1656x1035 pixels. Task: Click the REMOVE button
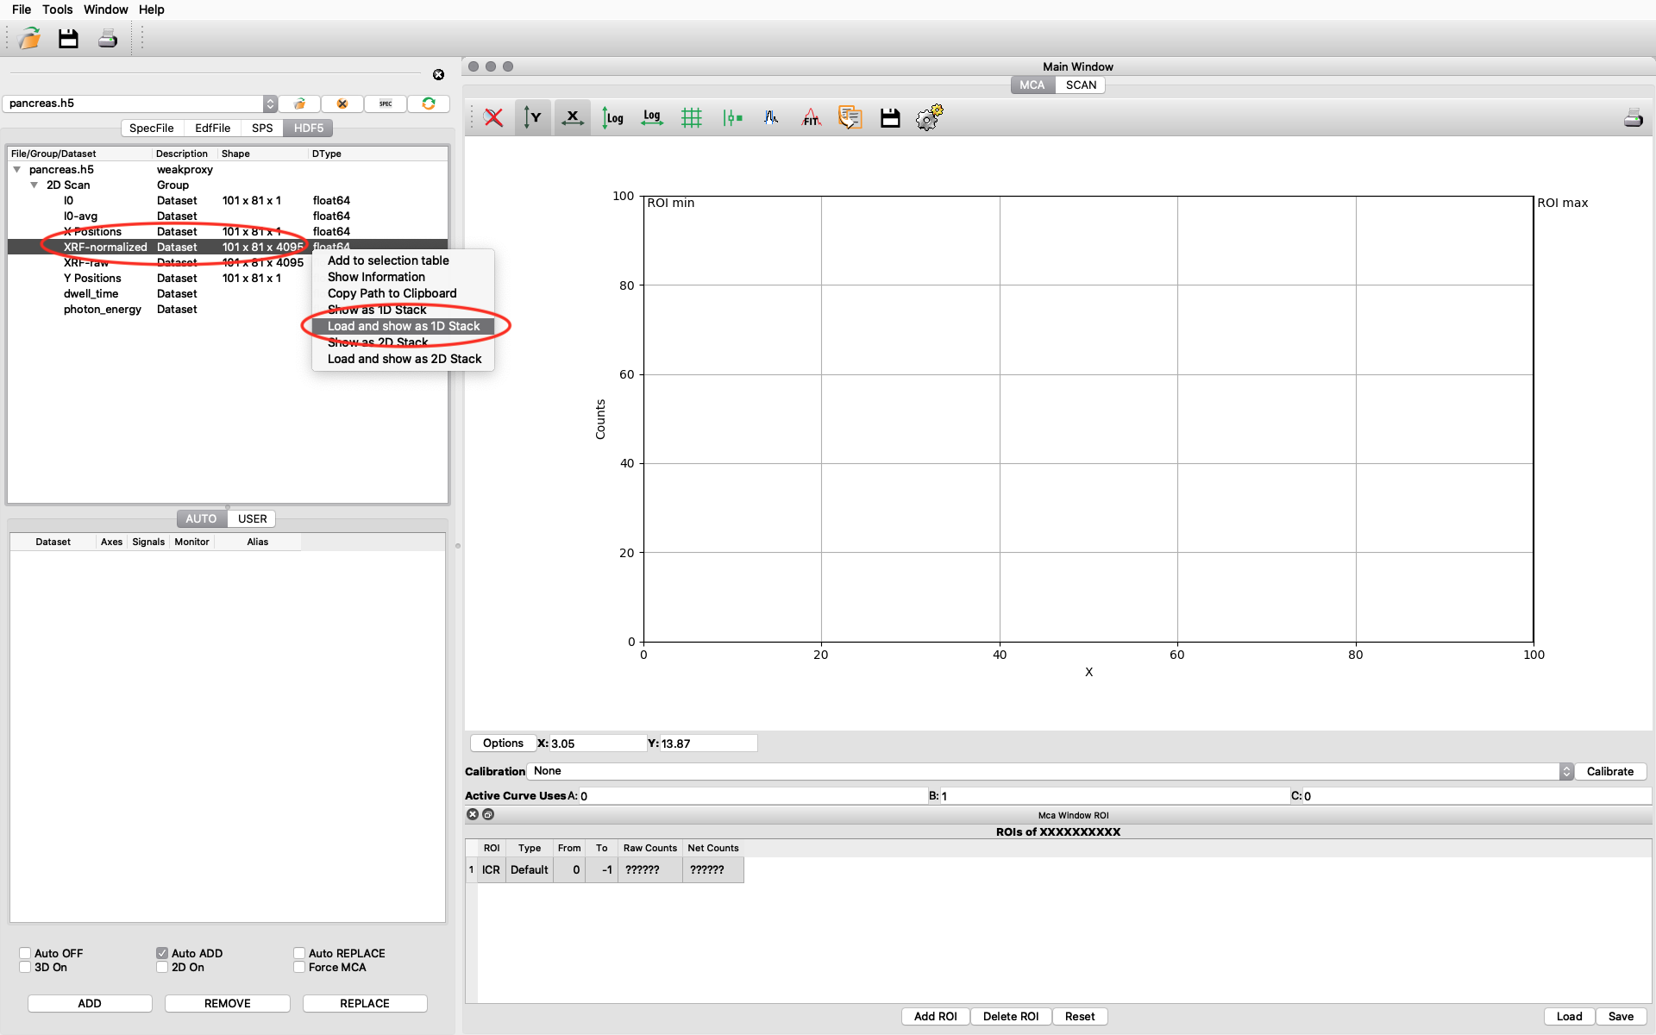(x=228, y=1004)
